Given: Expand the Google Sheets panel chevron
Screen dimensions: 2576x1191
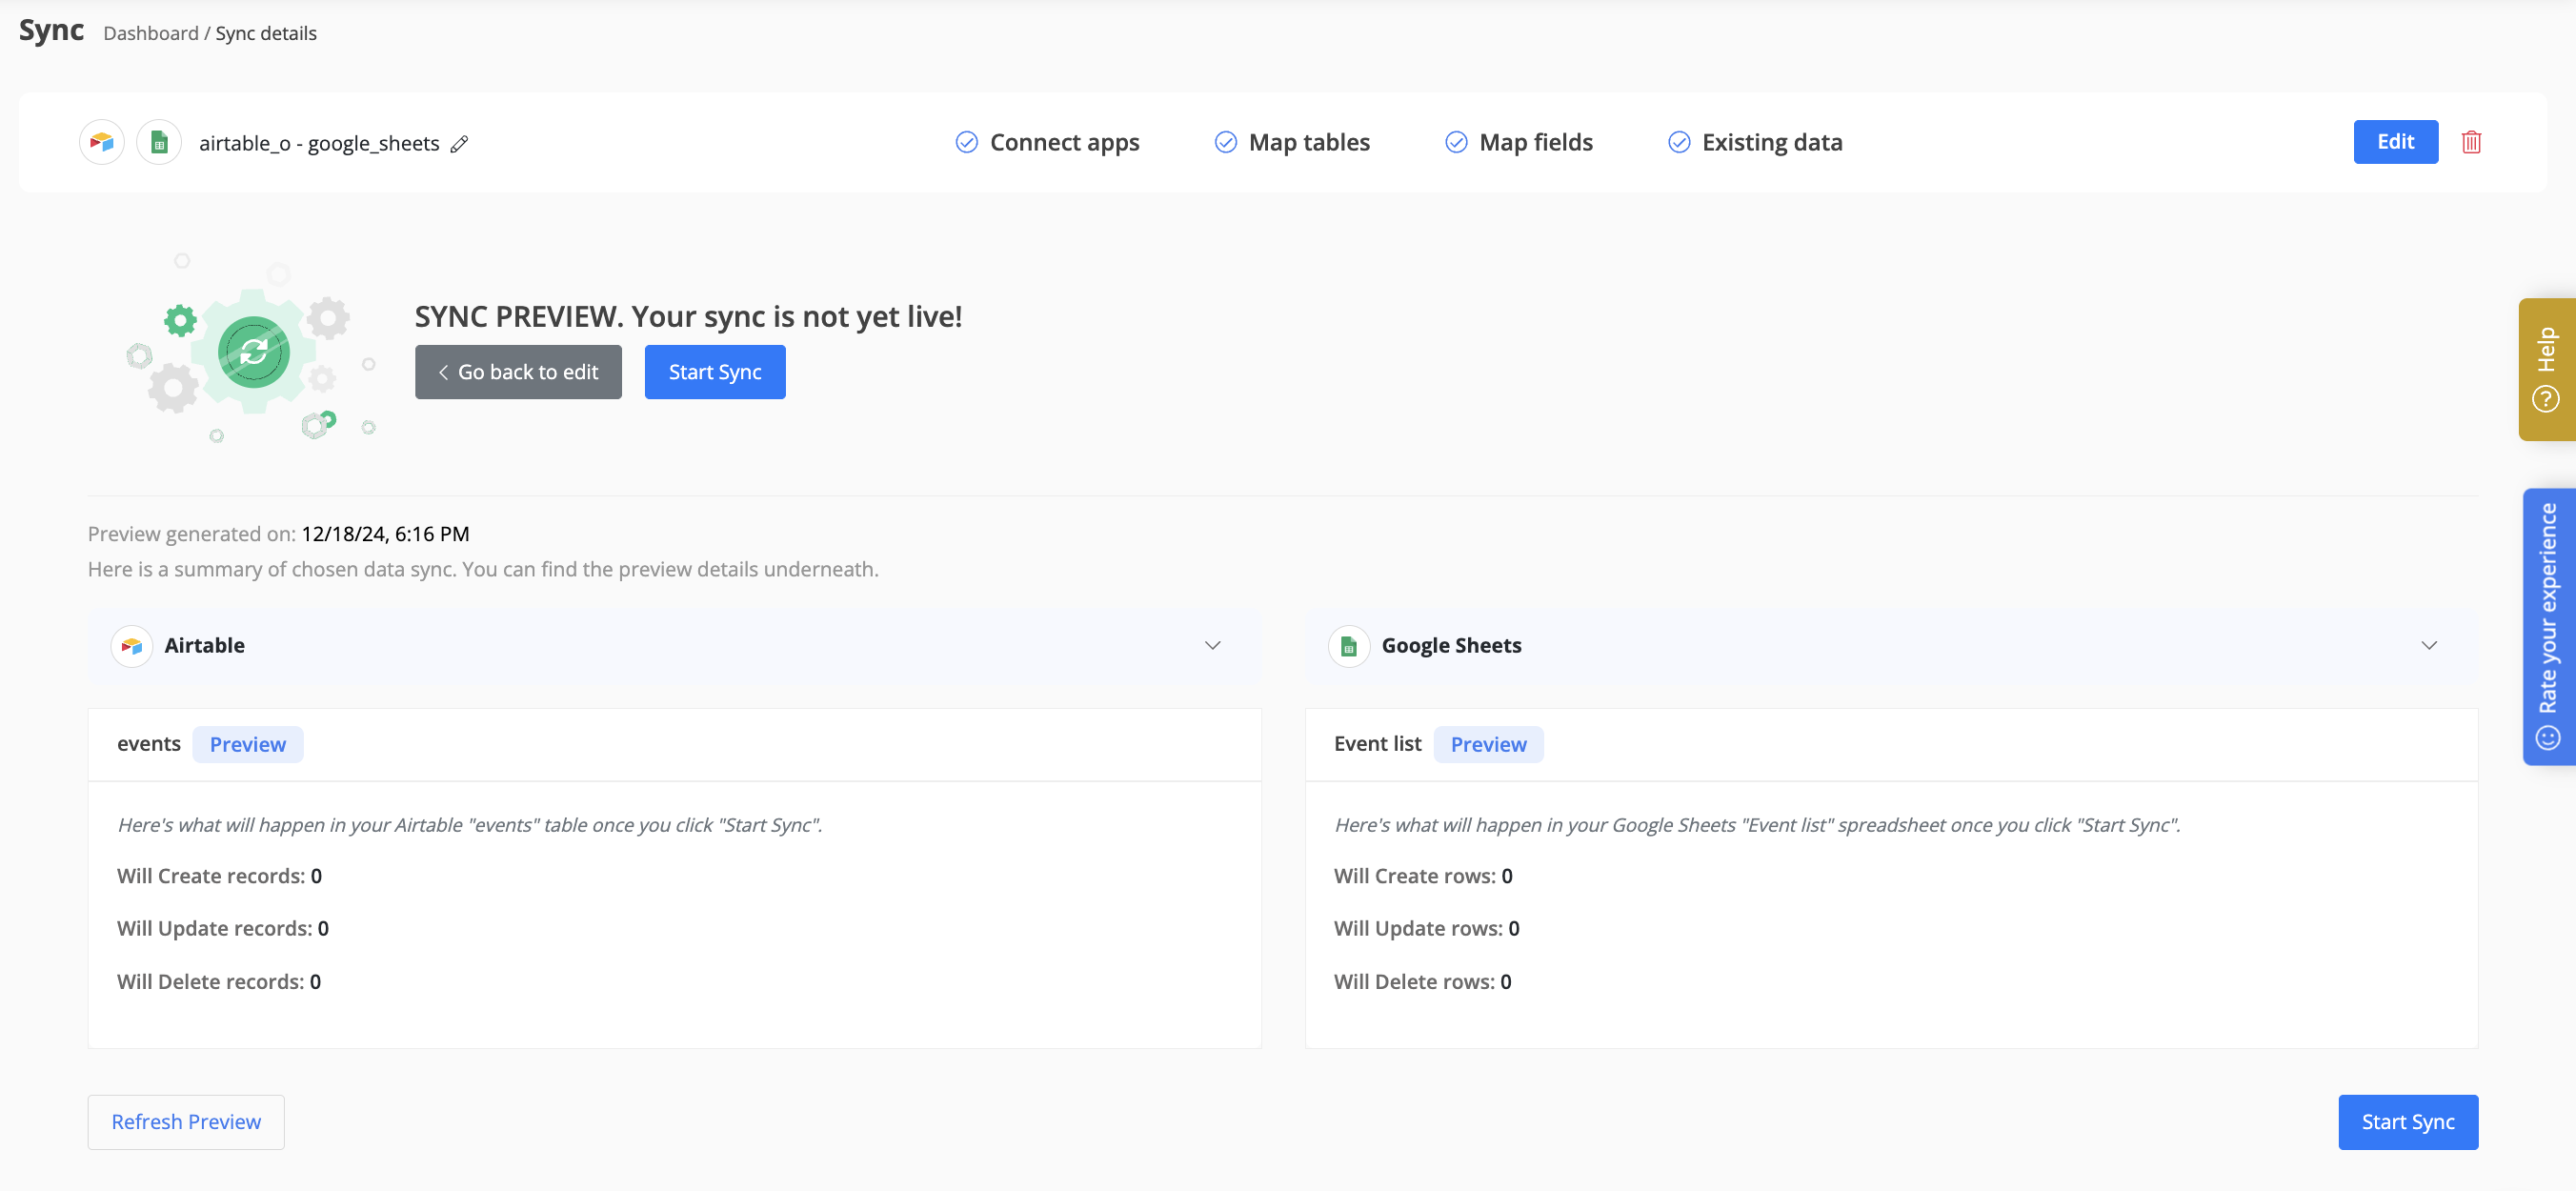Looking at the screenshot, I should 2428,646.
